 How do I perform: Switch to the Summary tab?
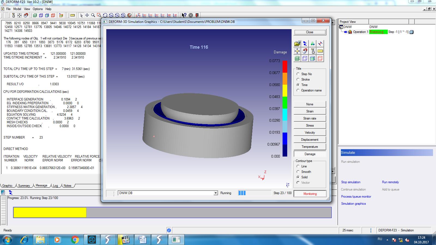click(x=24, y=186)
